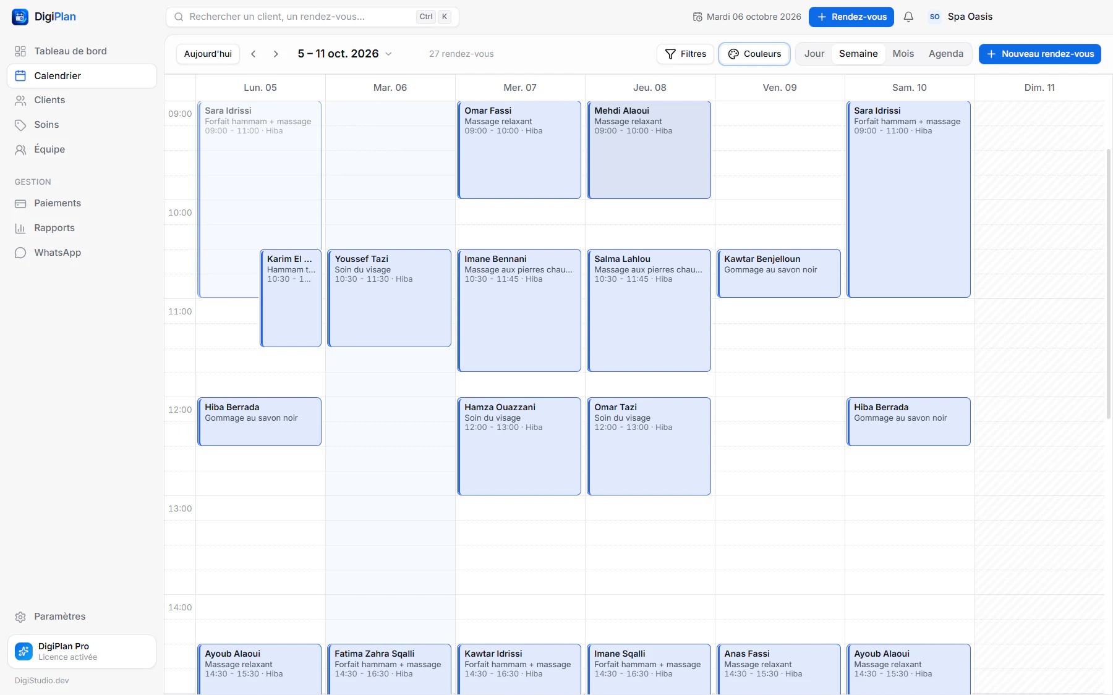Image resolution: width=1113 pixels, height=695 pixels.
Task: Open Kawtar Benjelloun Gommage appointment
Action: pyautogui.click(x=779, y=273)
